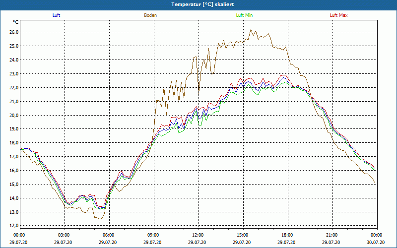Click the '12:00' time axis label

tap(199, 235)
